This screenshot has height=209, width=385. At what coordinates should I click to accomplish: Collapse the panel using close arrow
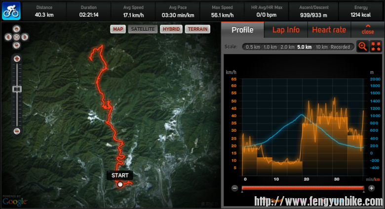pos(368,30)
